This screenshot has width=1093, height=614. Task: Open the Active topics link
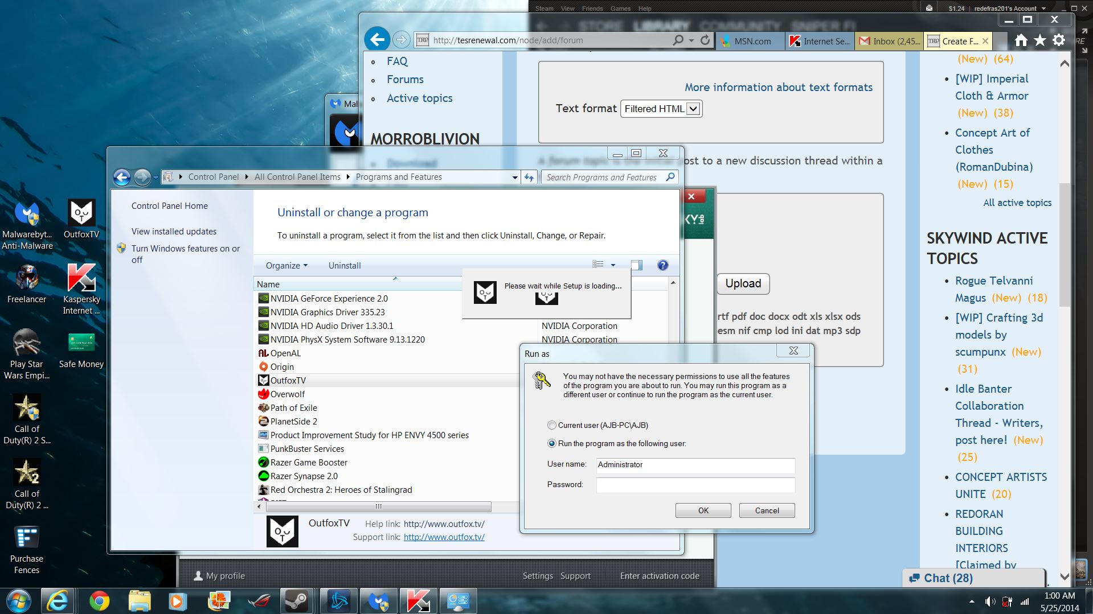tap(420, 98)
